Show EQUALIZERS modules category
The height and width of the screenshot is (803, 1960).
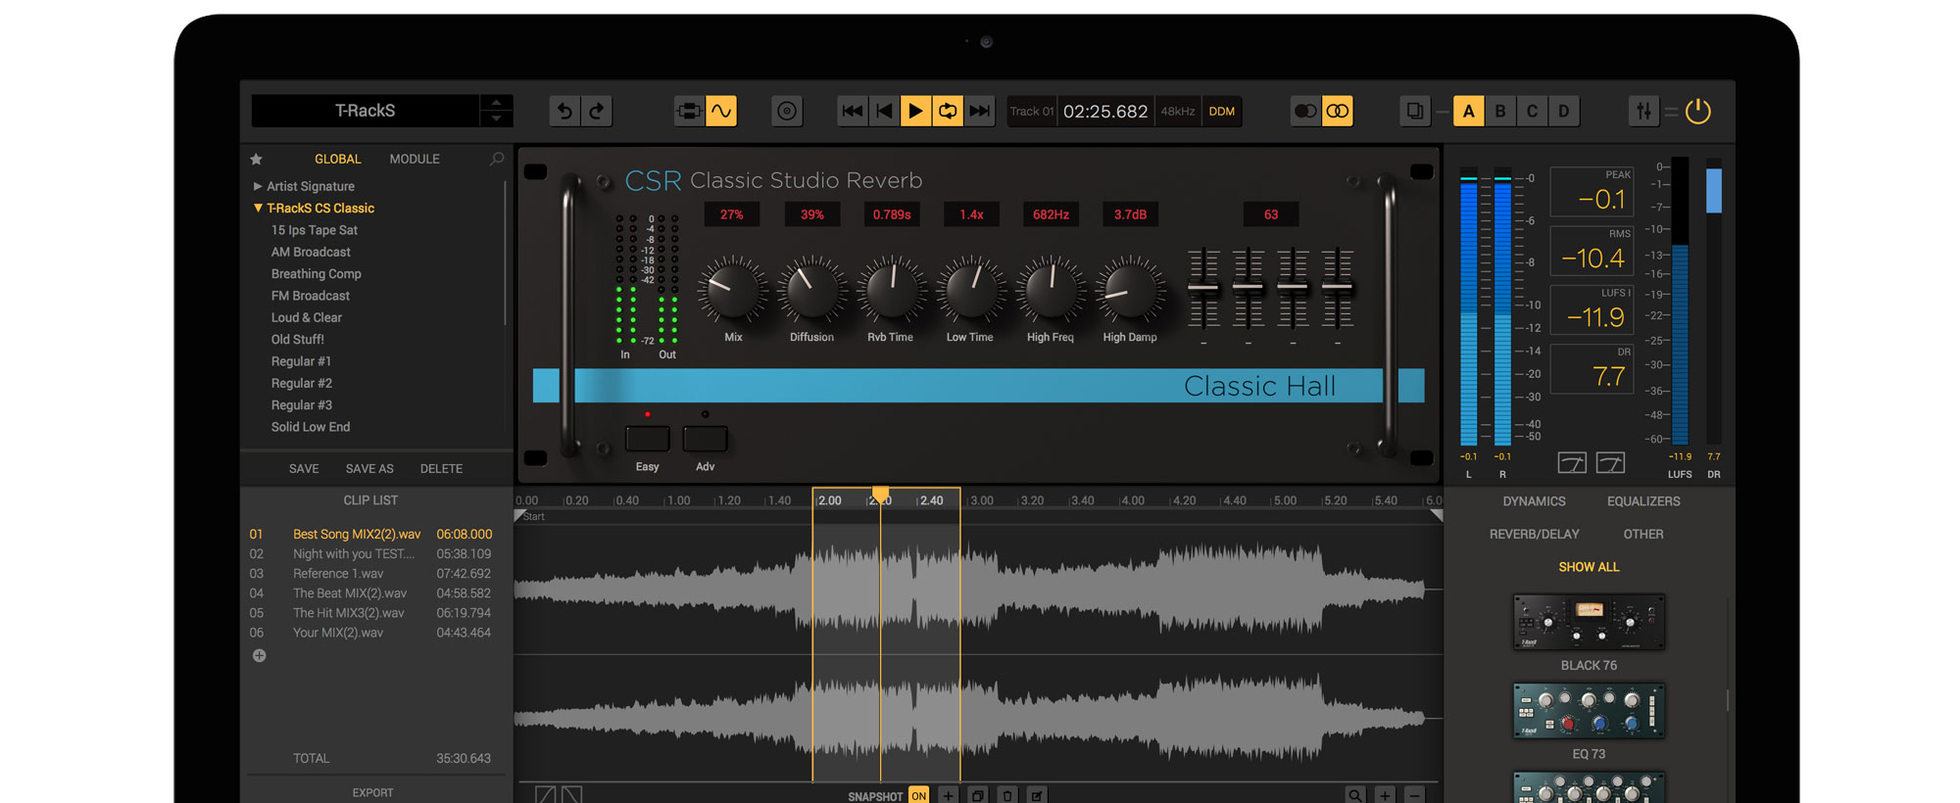[x=1643, y=501]
